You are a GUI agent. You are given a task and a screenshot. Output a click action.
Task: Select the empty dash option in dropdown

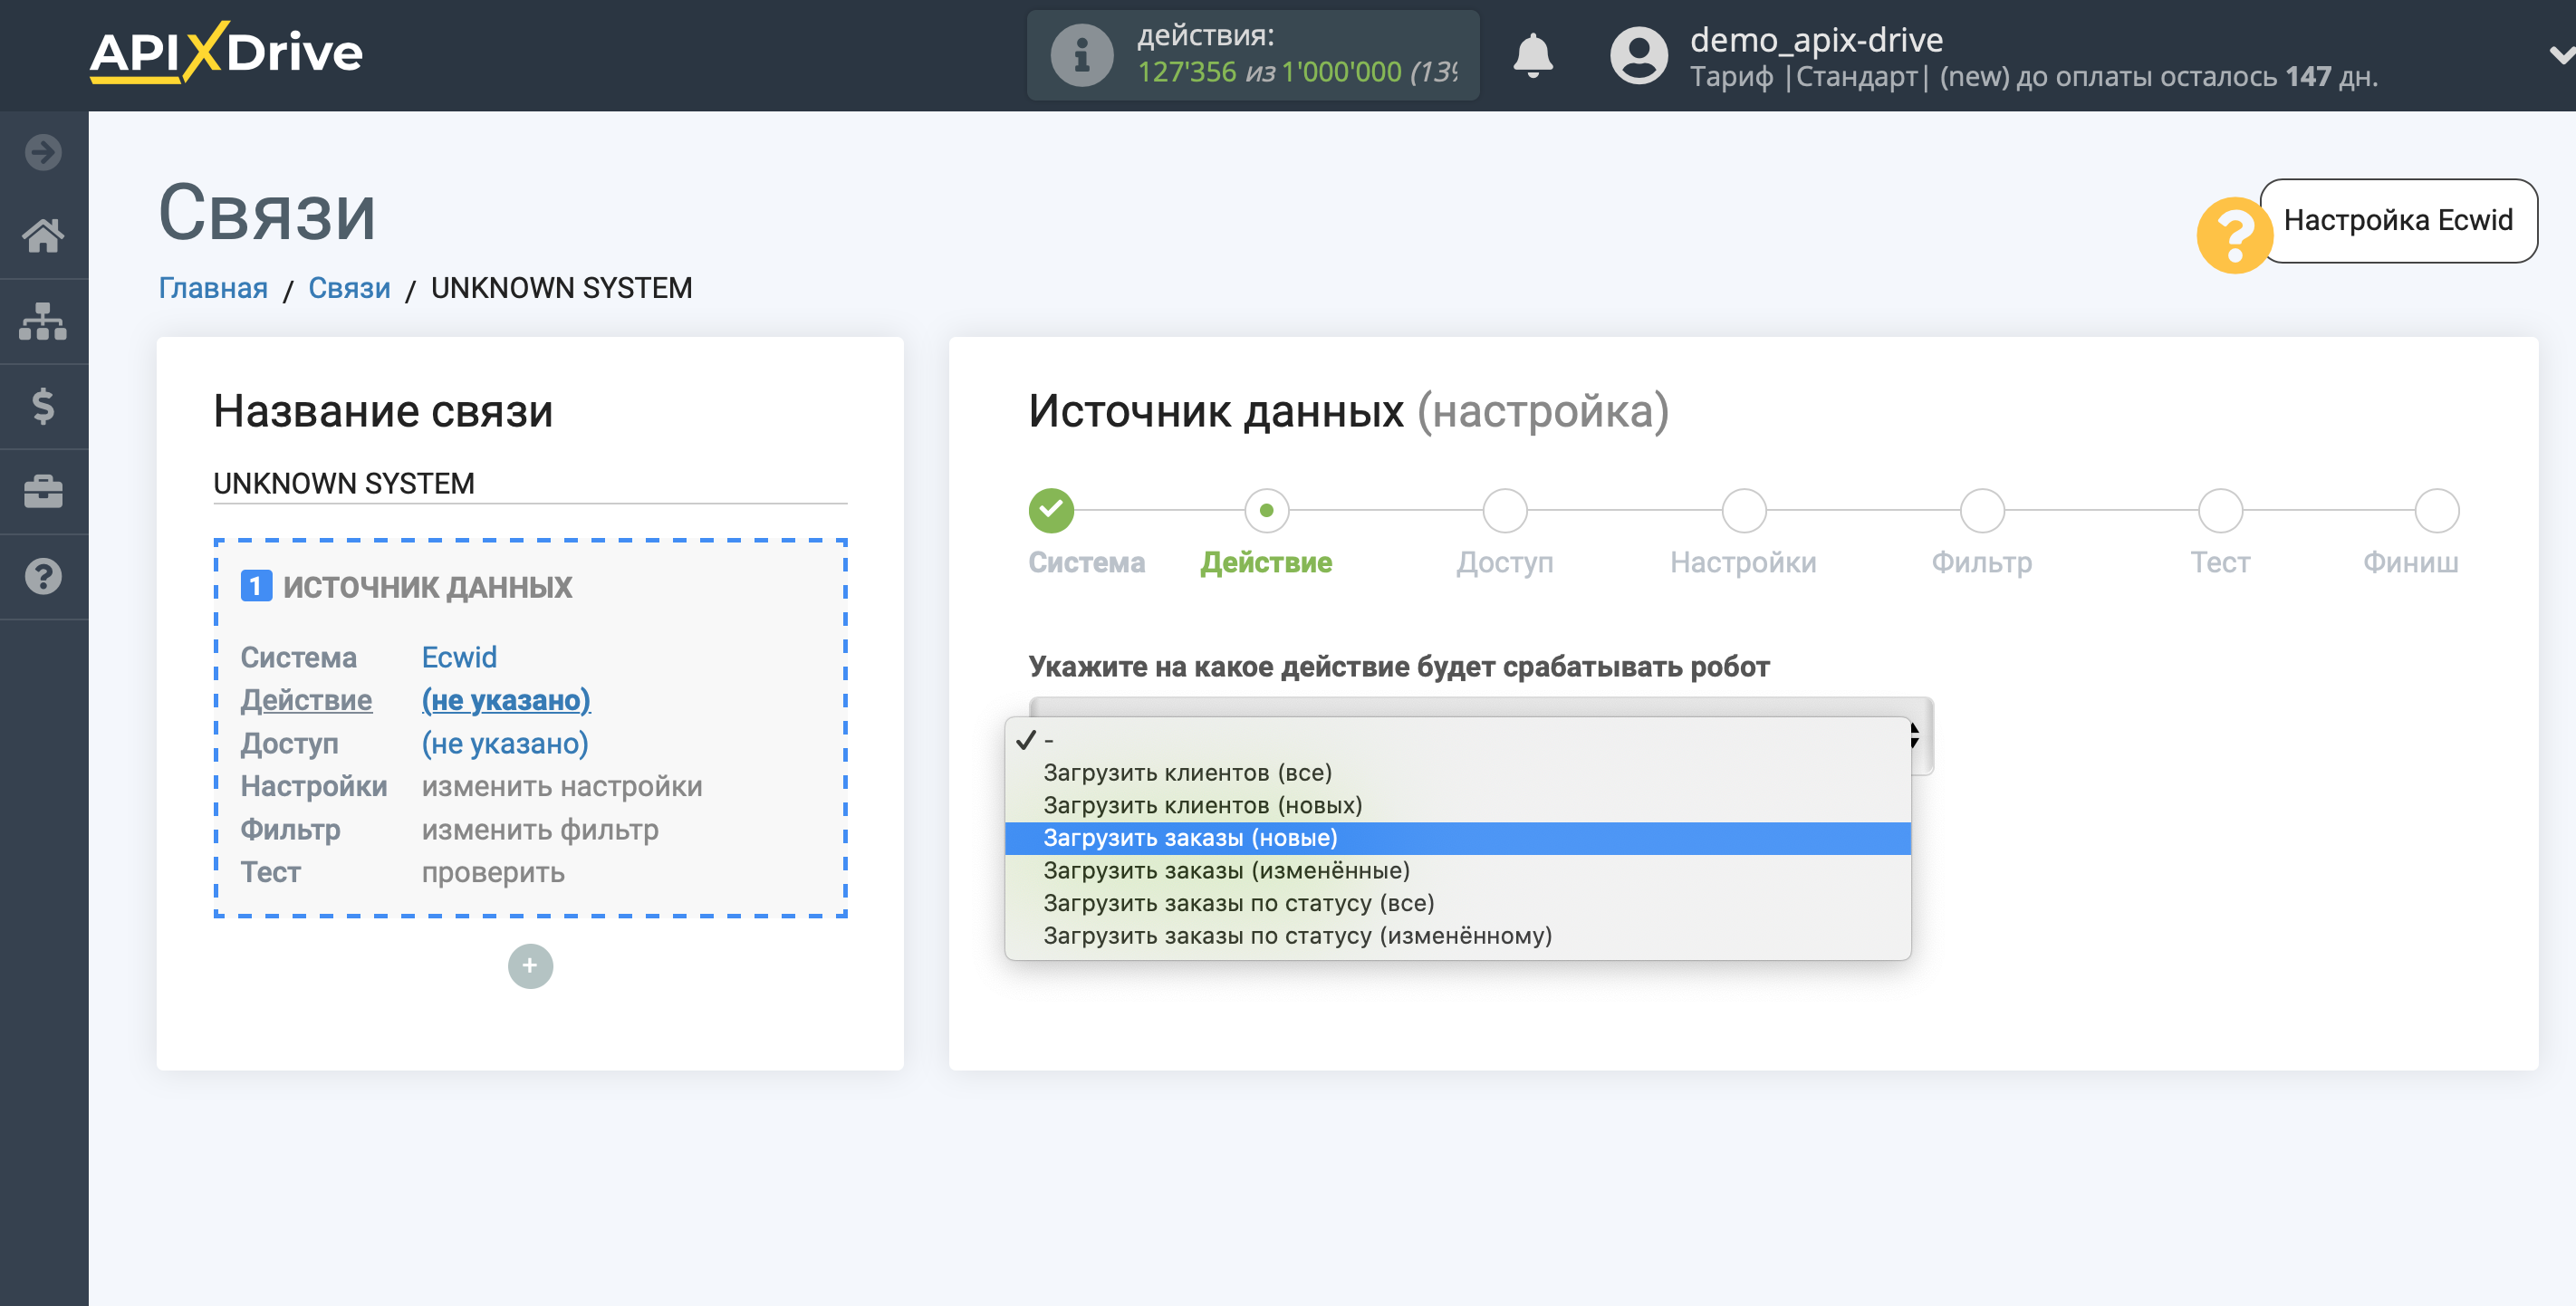pyautogui.click(x=1457, y=740)
